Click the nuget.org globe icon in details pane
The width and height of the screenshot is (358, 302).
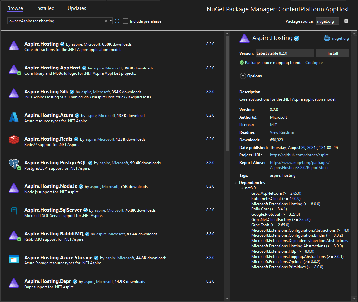327,38
